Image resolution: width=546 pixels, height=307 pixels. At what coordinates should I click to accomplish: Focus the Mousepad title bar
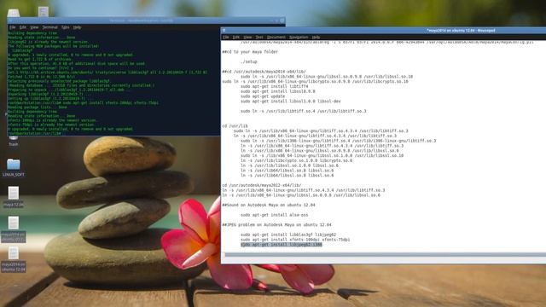(383, 31)
